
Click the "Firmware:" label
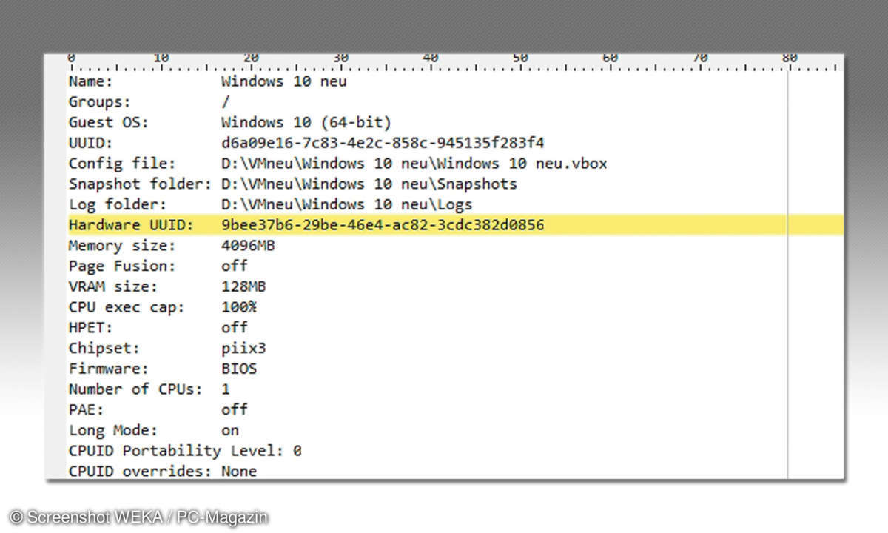[x=109, y=368]
